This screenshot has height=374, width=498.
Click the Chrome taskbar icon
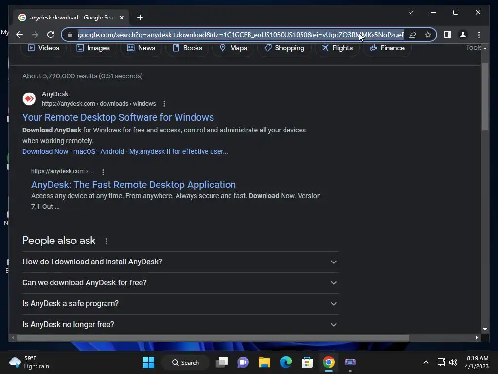pos(329,362)
